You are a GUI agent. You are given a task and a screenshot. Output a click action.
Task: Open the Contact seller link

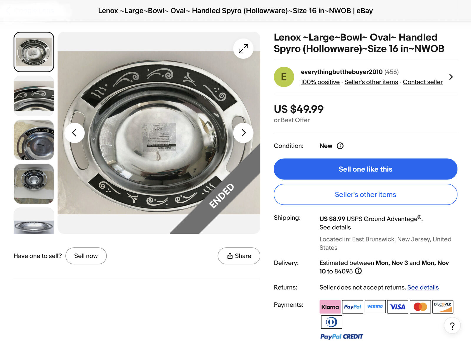[422, 82]
